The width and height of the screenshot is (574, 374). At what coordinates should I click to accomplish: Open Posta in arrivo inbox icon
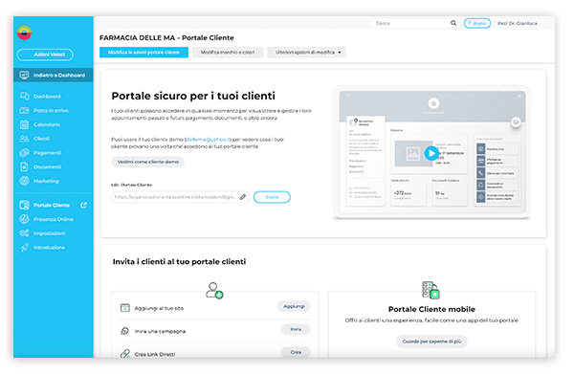pyautogui.click(x=24, y=110)
